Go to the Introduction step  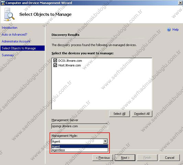coord(10,28)
